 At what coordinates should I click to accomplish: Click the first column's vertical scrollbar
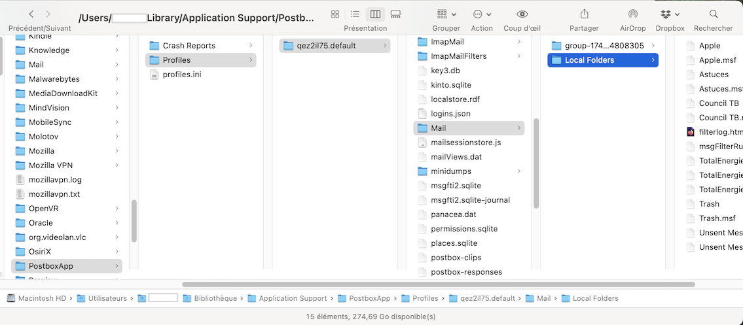click(x=134, y=221)
